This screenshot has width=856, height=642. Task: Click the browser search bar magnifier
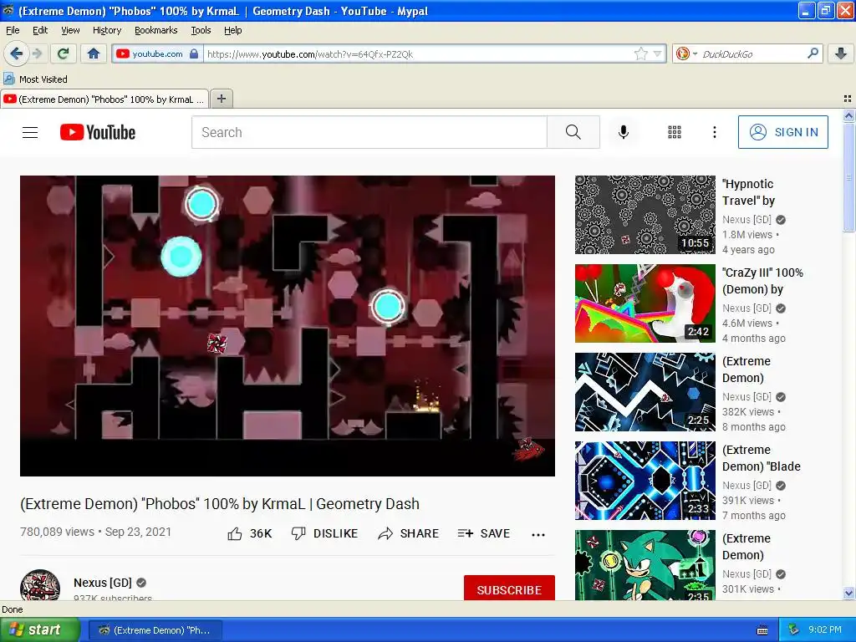point(813,53)
